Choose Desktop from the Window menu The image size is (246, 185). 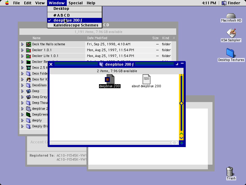75,9
